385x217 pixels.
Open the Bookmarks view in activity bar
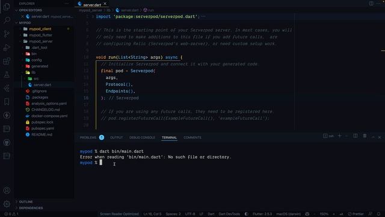pyautogui.click(x=7, y=102)
